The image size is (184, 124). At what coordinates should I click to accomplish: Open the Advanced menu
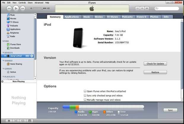tap(39, 3)
